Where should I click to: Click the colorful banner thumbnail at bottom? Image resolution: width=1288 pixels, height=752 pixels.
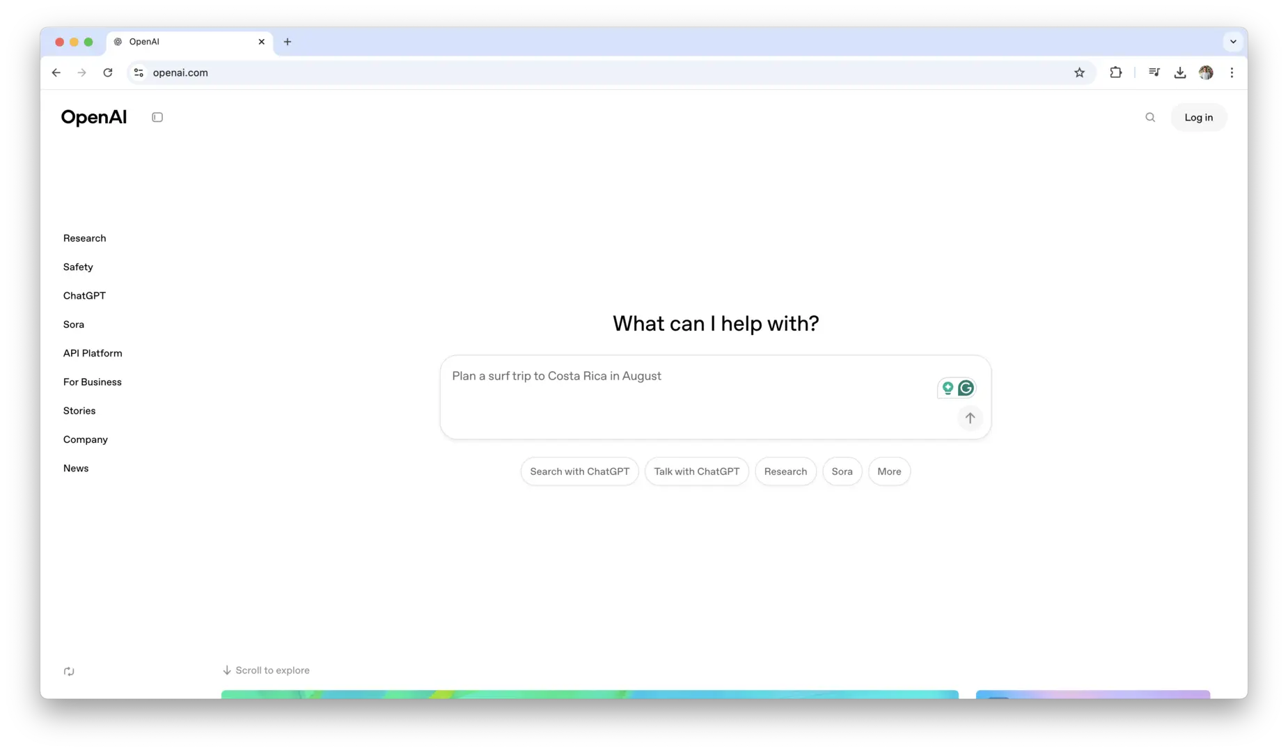(x=590, y=694)
